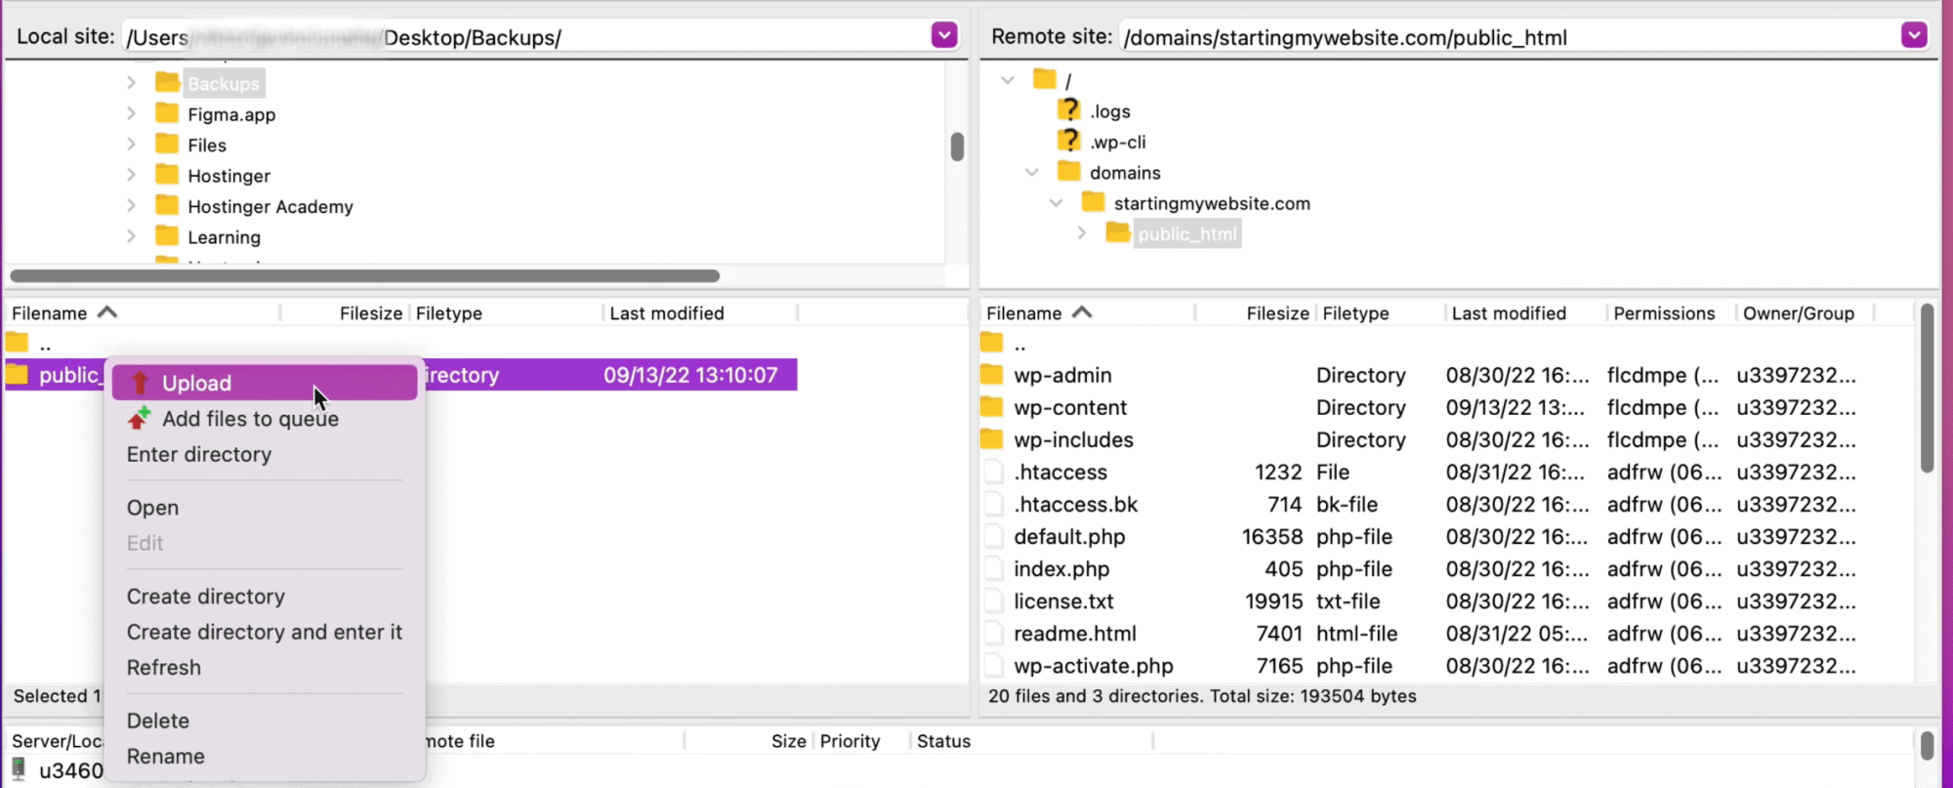Collapse the domains tree node

point(1032,173)
